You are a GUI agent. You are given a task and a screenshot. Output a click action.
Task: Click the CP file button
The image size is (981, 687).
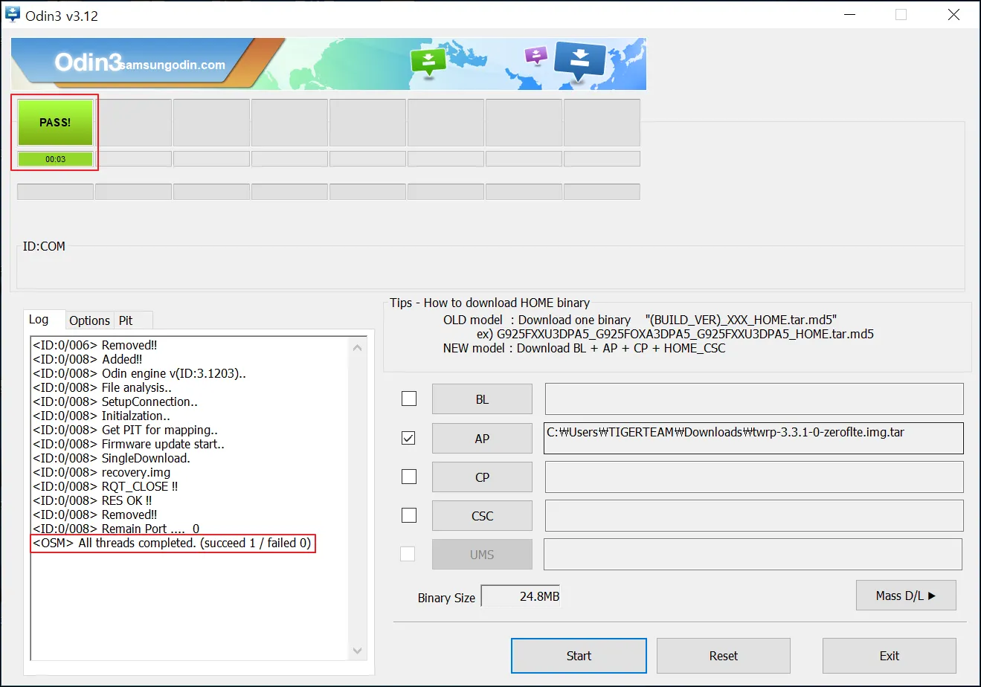click(x=482, y=477)
